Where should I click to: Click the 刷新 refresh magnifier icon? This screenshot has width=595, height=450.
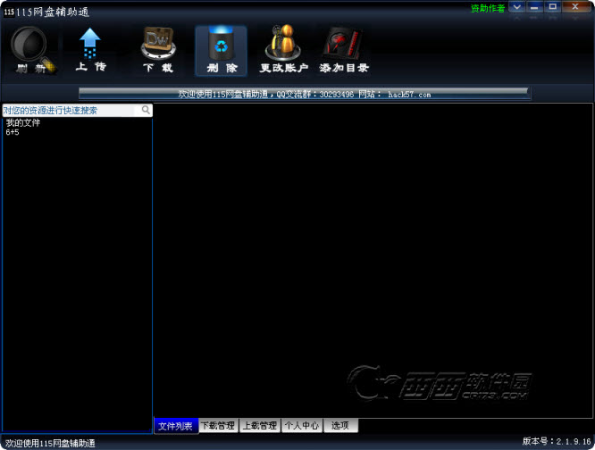click(33, 50)
